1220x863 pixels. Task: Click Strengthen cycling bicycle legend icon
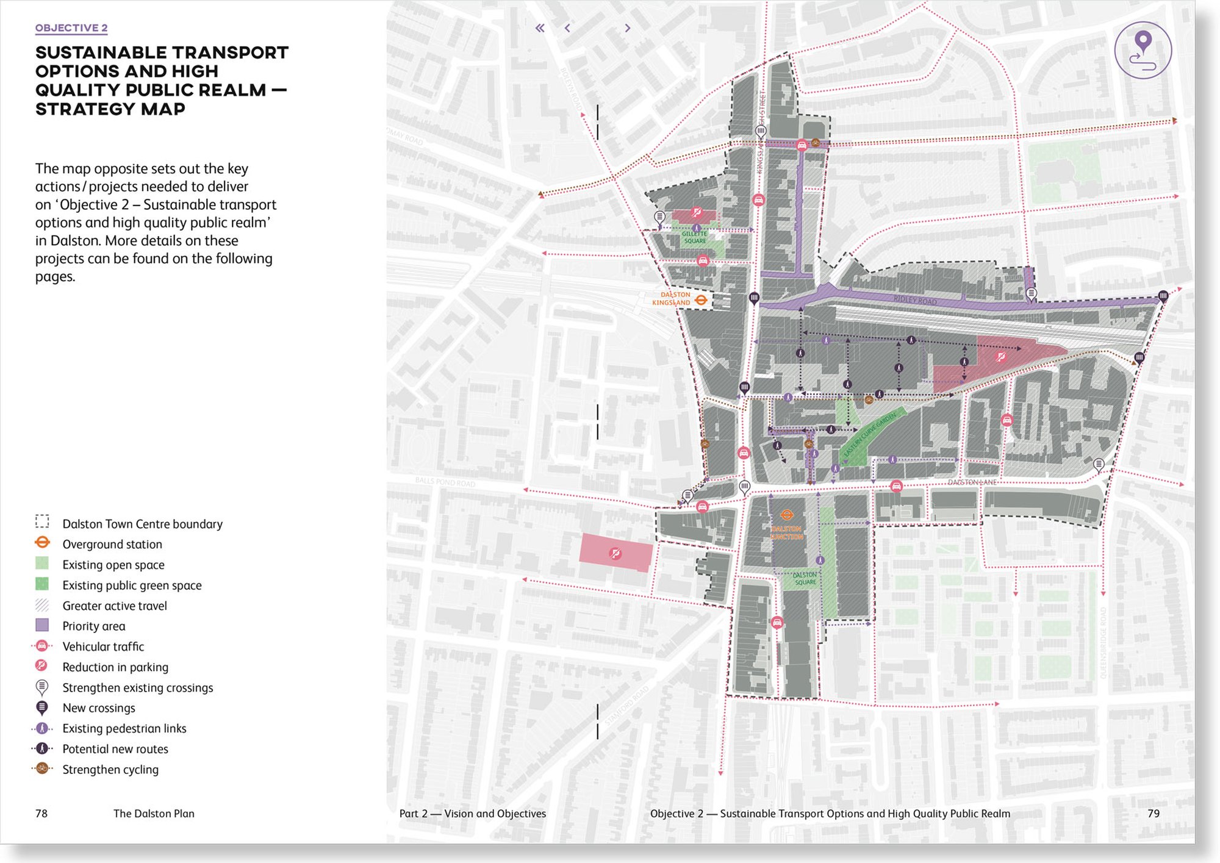tap(41, 768)
